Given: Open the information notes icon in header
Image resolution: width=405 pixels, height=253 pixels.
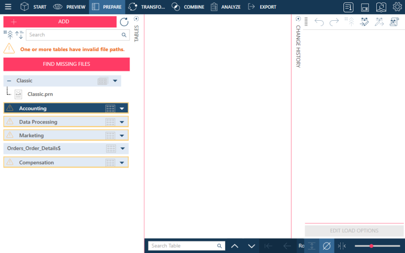Looking at the screenshot, I should [x=348, y=7].
